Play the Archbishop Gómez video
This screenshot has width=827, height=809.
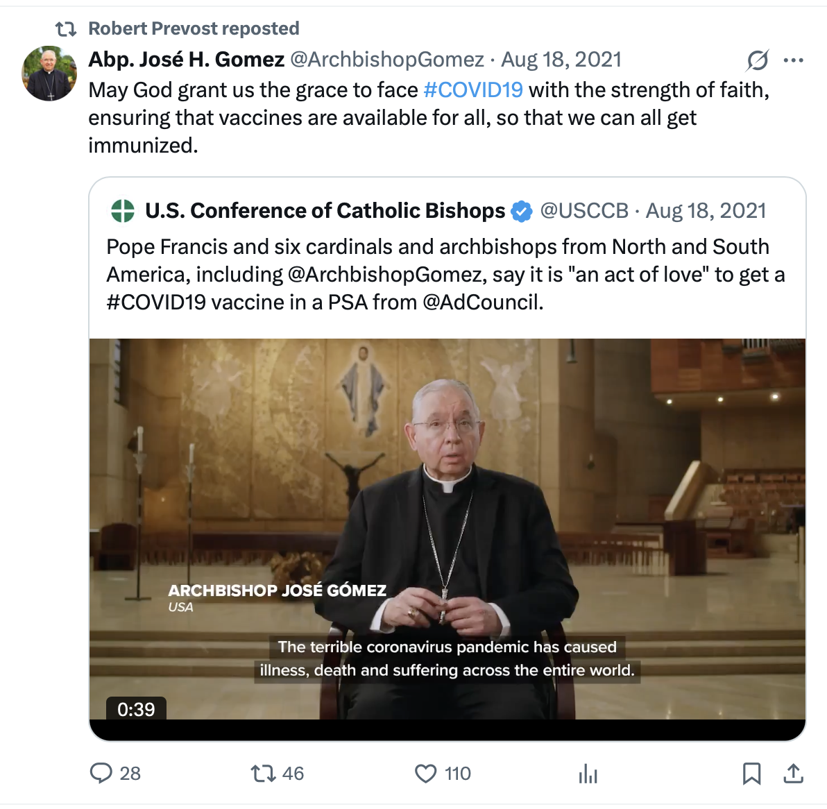[x=447, y=529]
